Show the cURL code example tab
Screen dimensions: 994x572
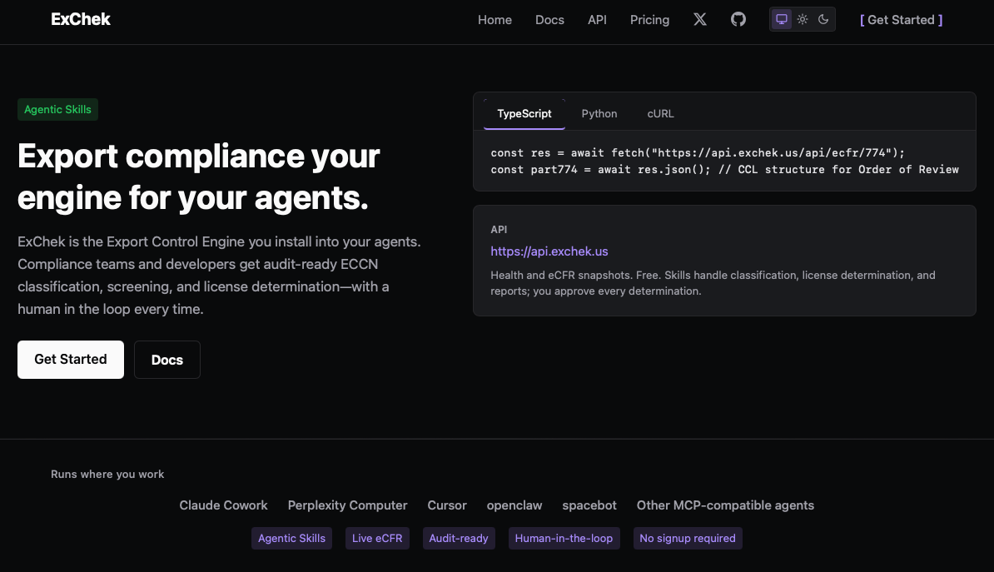(660, 114)
